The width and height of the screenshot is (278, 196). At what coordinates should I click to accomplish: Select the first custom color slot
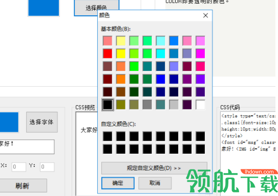(108, 136)
